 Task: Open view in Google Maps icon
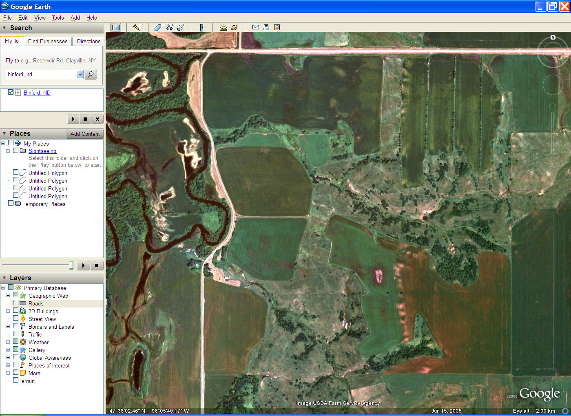click(x=277, y=27)
